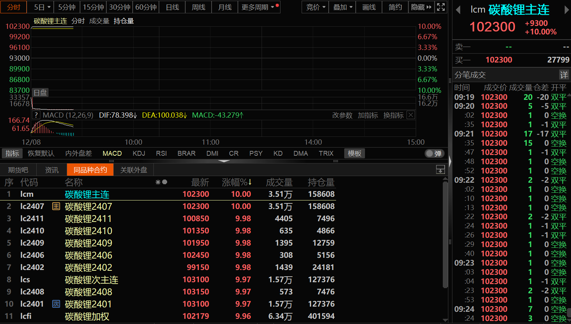The height and width of the screenshot is (324, 571).
Task: Switch to 30分钟 chart period
Action: 120,7
